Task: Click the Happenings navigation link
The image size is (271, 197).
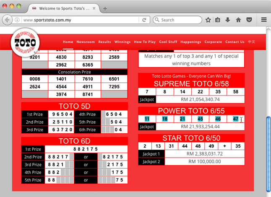Action: (x=191, y=42)
